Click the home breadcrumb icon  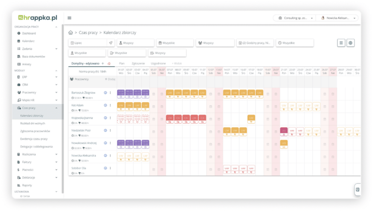[x=71, y=32]
